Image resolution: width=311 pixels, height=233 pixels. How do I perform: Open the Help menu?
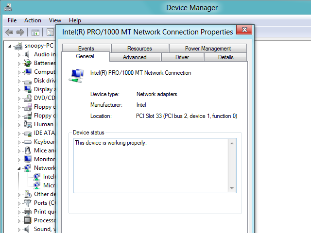point(75,20)
